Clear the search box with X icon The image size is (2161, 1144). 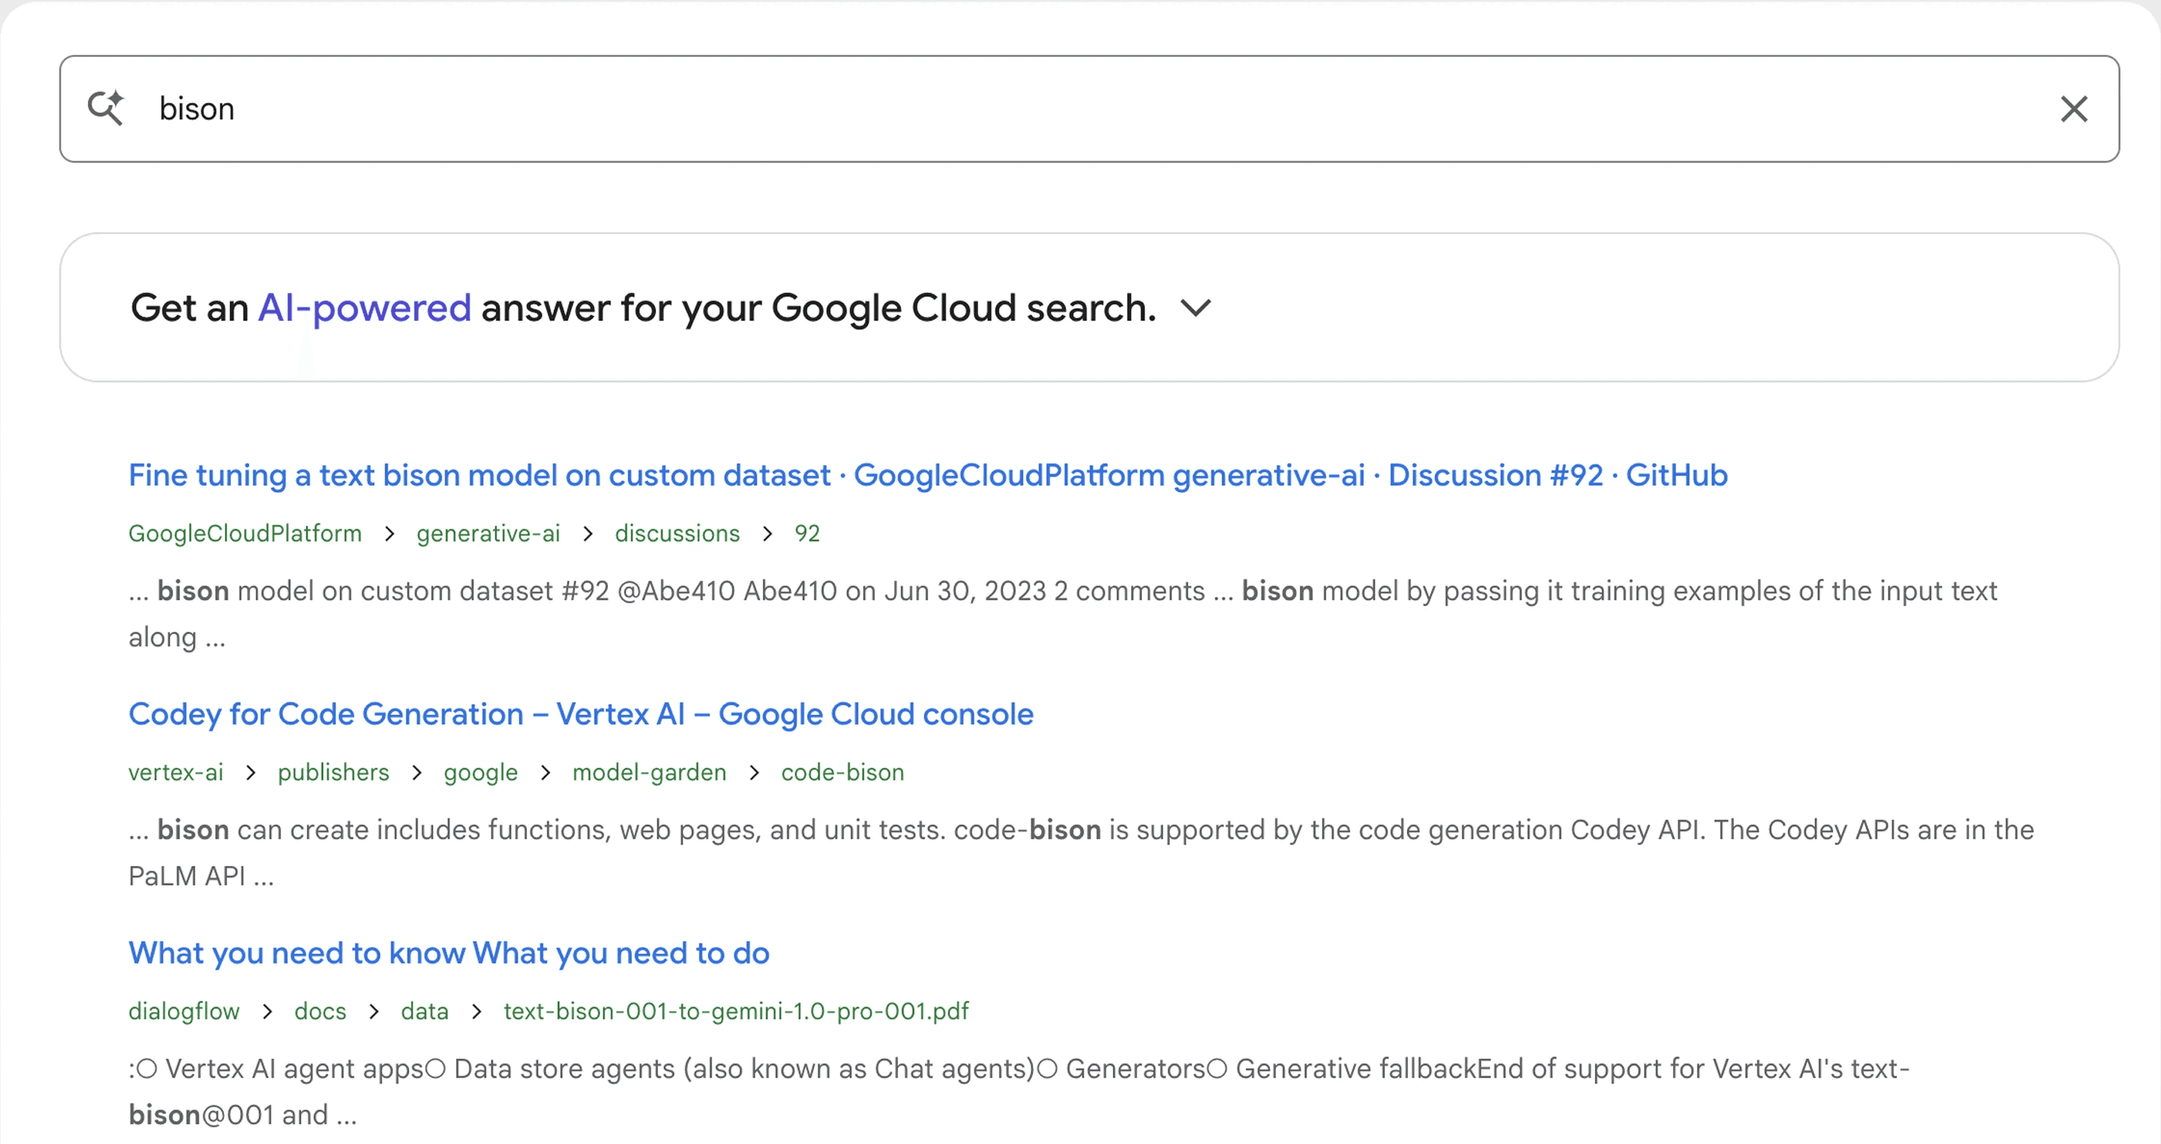(2074, 109)
